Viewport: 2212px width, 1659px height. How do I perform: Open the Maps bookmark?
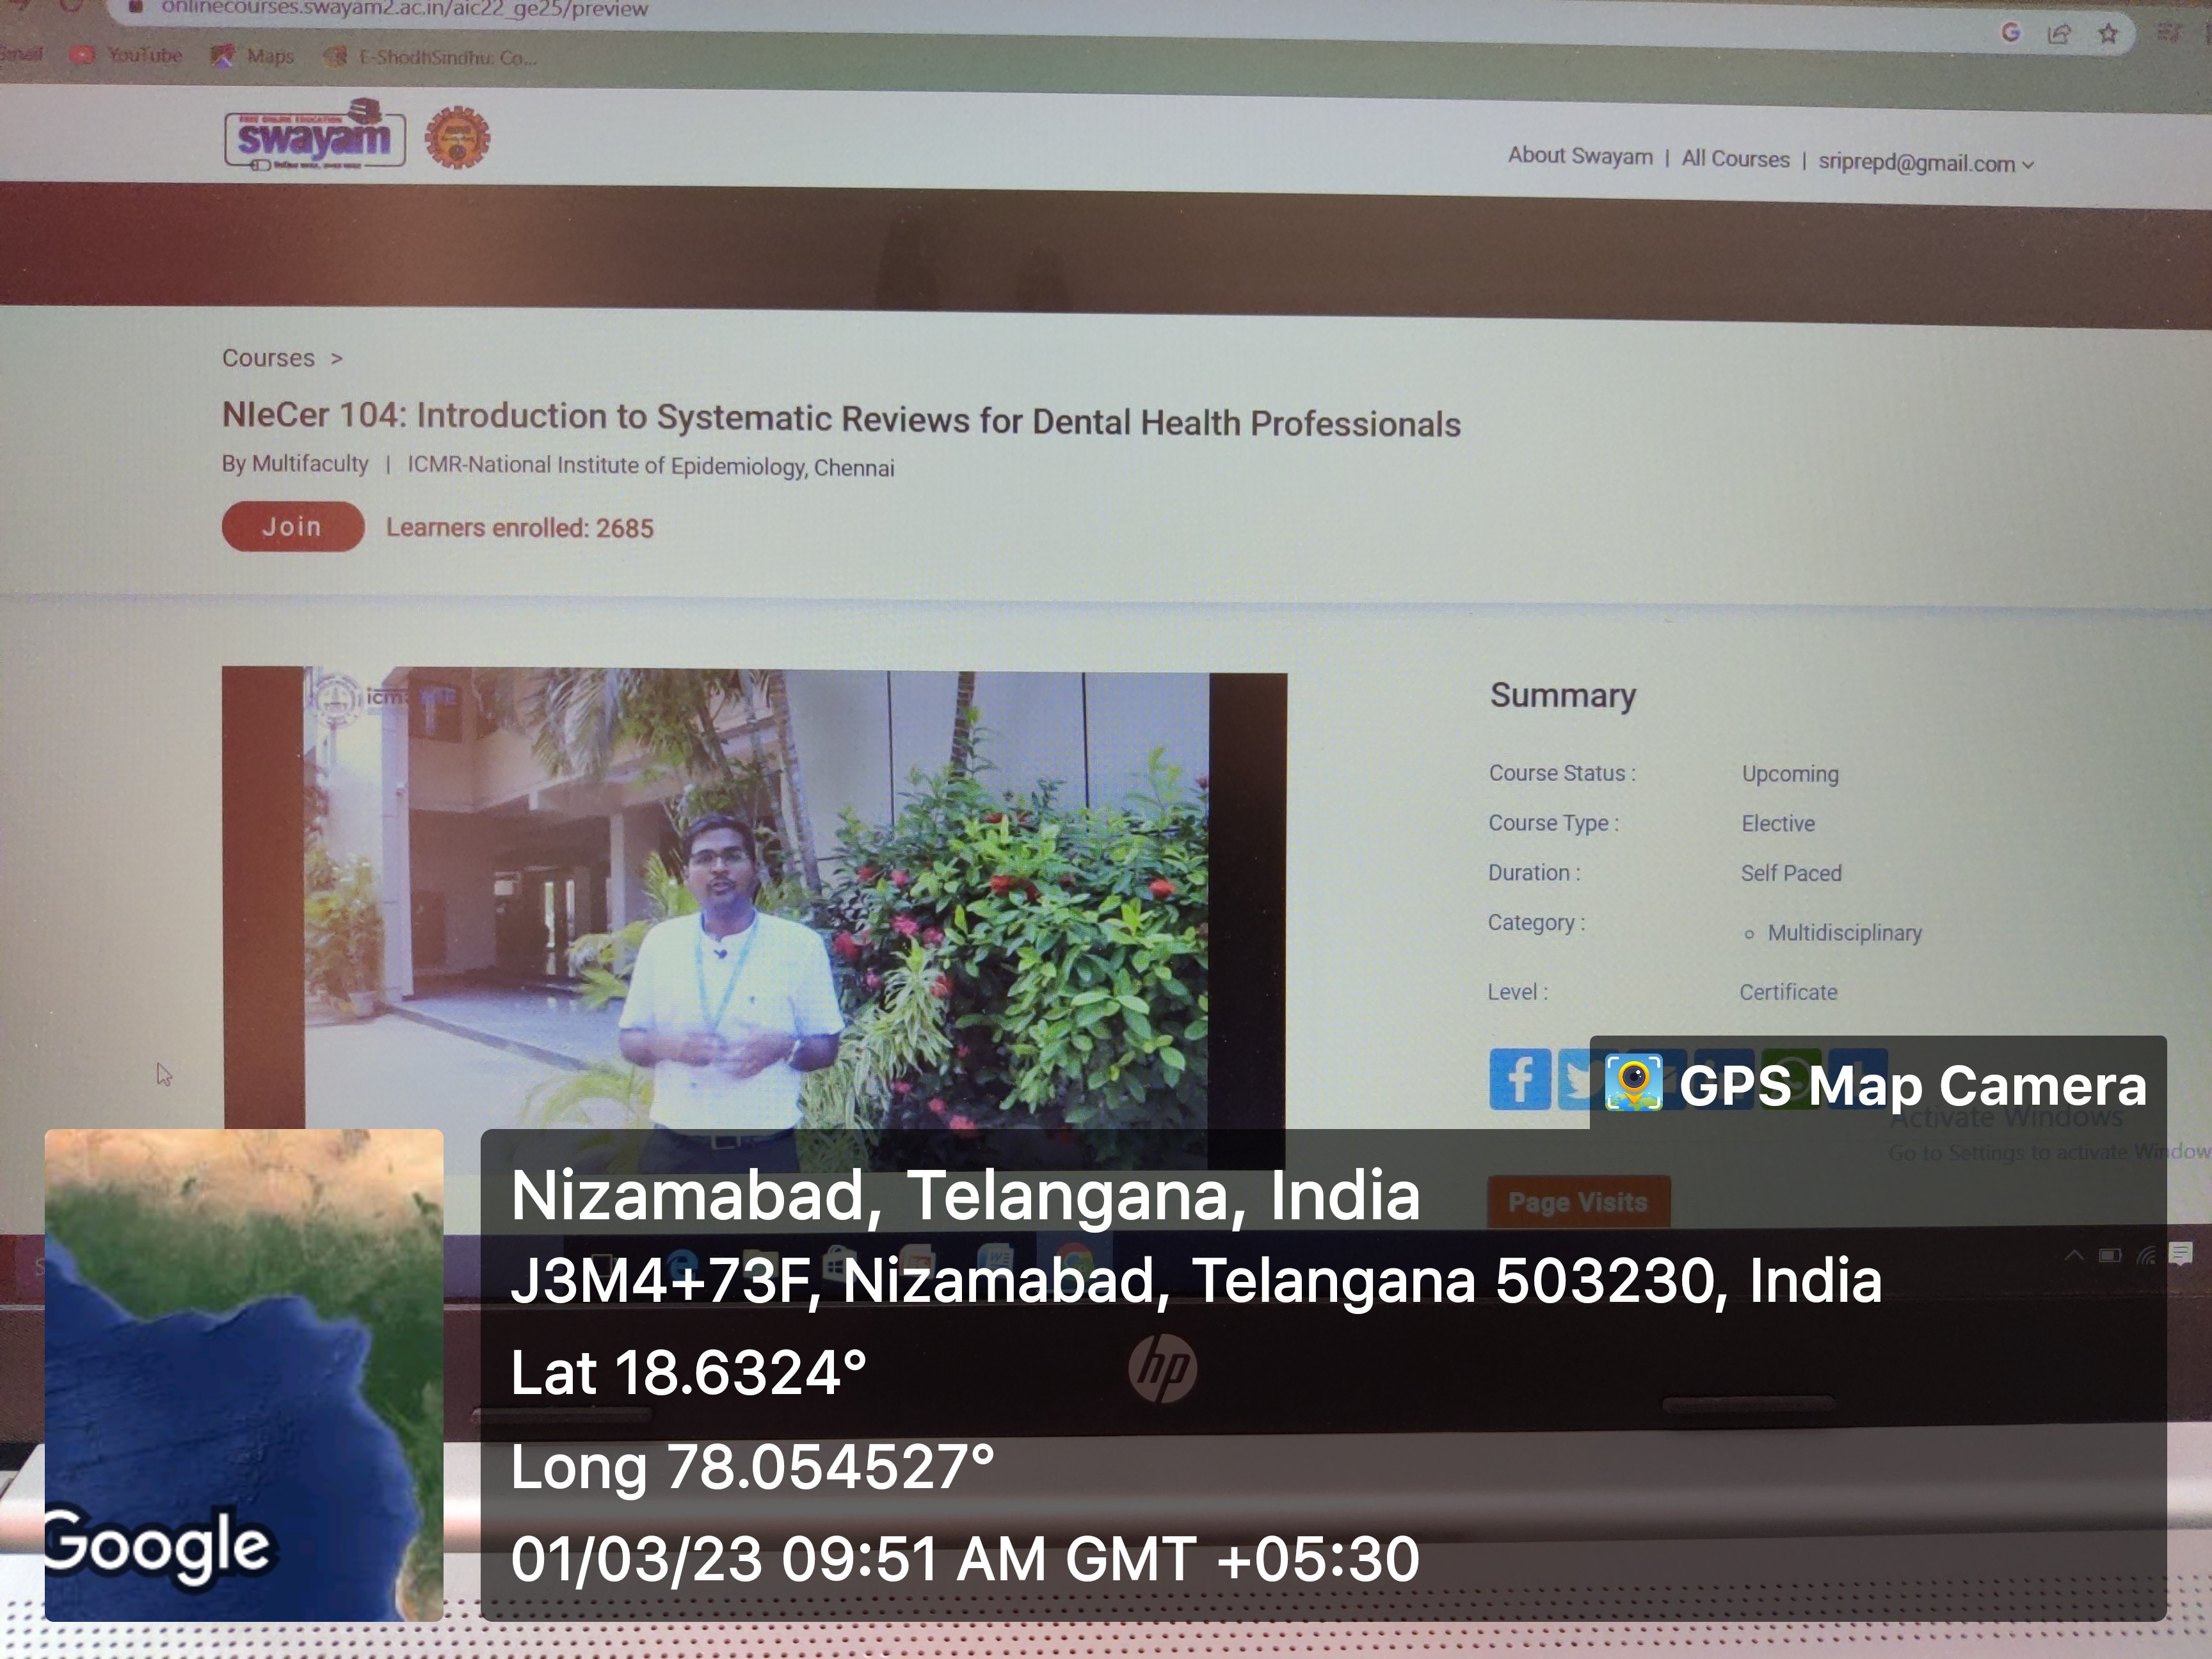(x=254, y=56)
